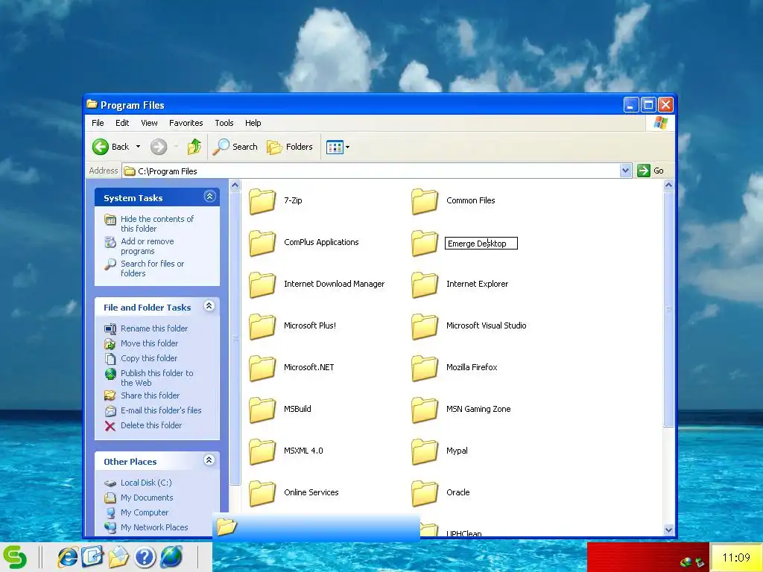Click Search for files or folders link
Image resolution: width=763 pixels, height=572 pixels.
point(152,268)
